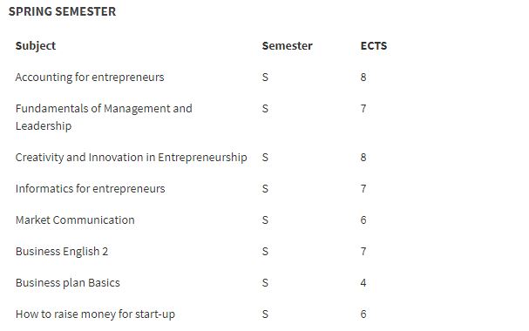529x331 pixels.
Task: Click ECTS value 4 for Business plan Basics
Action: (x=363, y=283)
